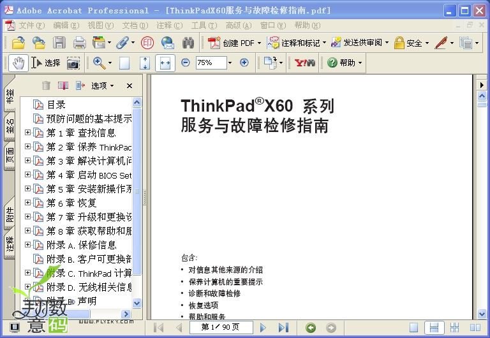Open the 帮助 toolbar dropdown
This screenshot has height=338, width=490.
(360, 62)
